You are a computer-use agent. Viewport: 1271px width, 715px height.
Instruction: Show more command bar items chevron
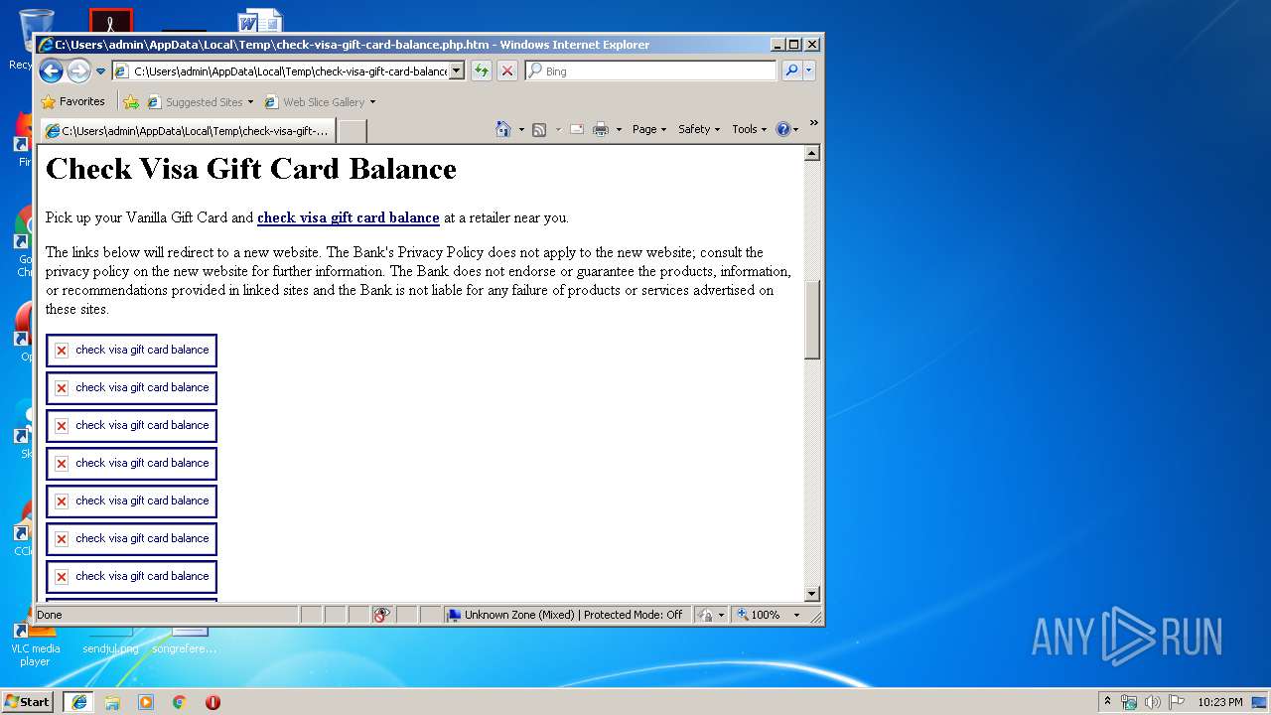point(813,123)
